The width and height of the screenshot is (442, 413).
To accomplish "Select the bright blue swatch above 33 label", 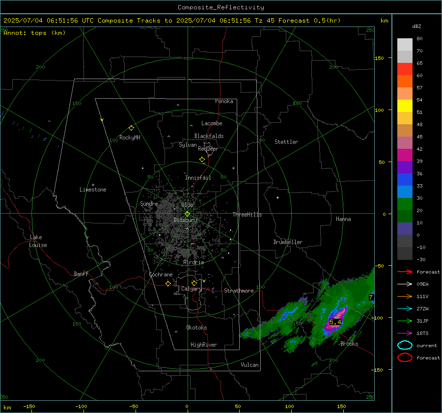I will [x=405, y=179].
